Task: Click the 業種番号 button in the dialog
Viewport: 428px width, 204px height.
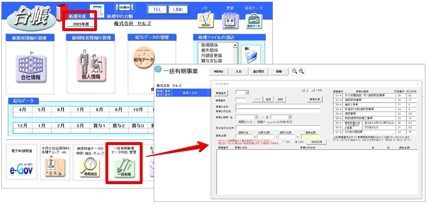Action: click(x=221, y=93)
